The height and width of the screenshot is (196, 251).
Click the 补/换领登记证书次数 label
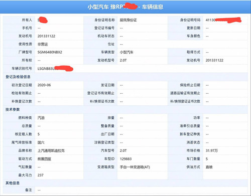click(185, 101)
